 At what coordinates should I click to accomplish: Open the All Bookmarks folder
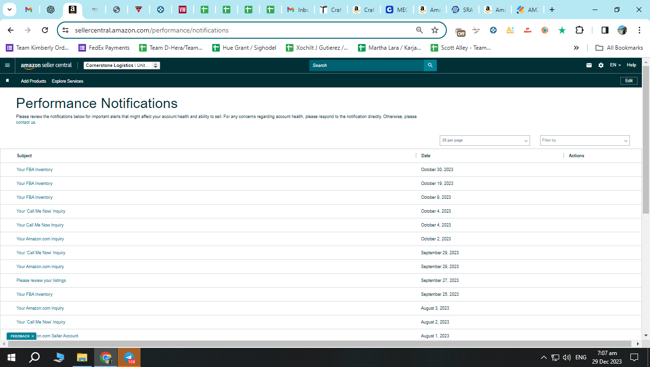click(619, 48)
